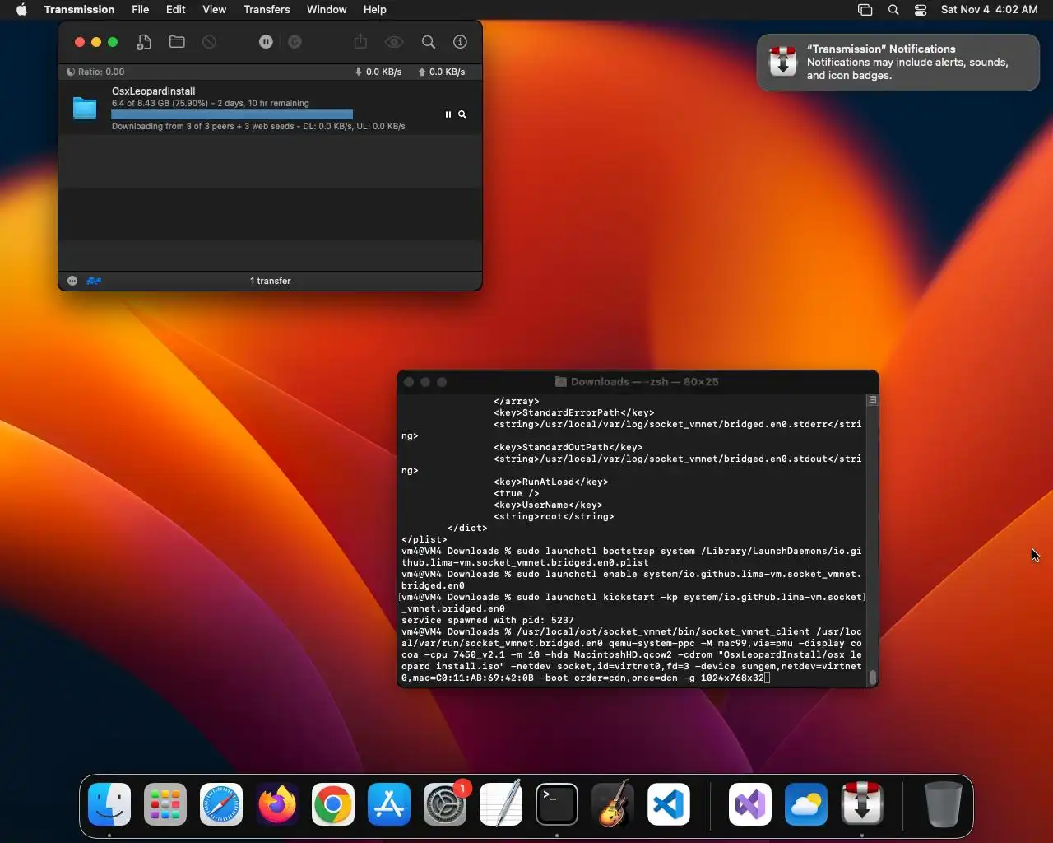The width and height of the screenshot is (1053, 843).
Task: Launch Visual Studio from the Dock
Action: pyautogui.click(x=750, y=804)
